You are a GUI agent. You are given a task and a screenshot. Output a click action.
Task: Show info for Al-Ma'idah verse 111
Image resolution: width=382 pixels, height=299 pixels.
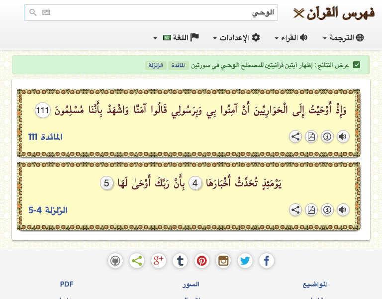(327, 137)
